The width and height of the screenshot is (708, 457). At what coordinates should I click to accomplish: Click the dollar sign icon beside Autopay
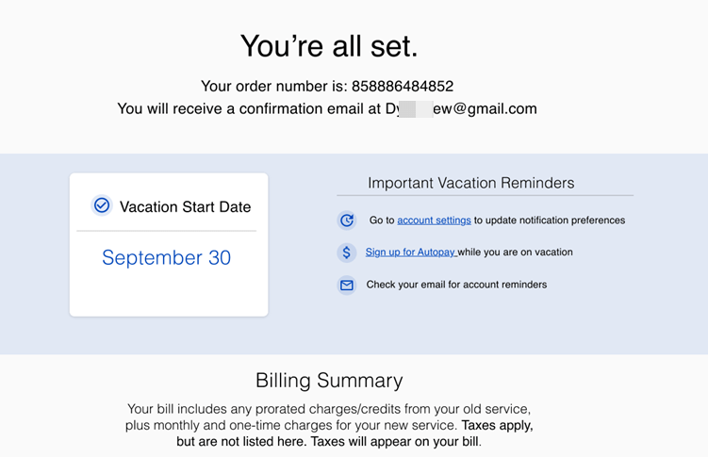347,253
